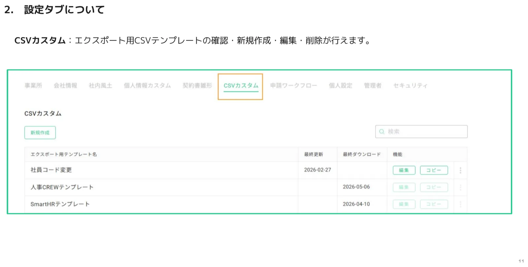
Task: Go to the 契約書雛形 tab
Action: (197, 86)
